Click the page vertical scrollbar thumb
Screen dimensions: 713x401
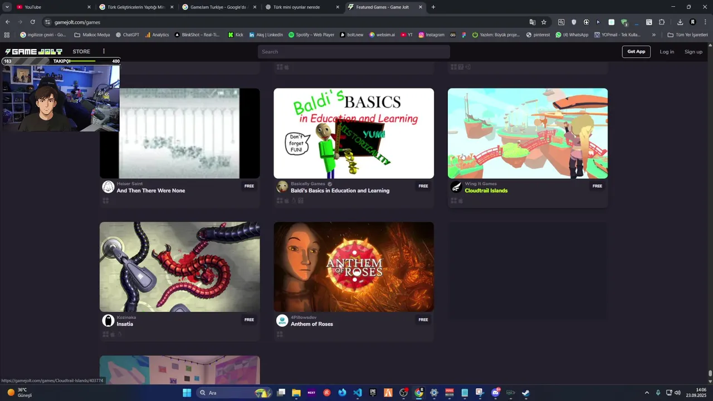[710, 374]
